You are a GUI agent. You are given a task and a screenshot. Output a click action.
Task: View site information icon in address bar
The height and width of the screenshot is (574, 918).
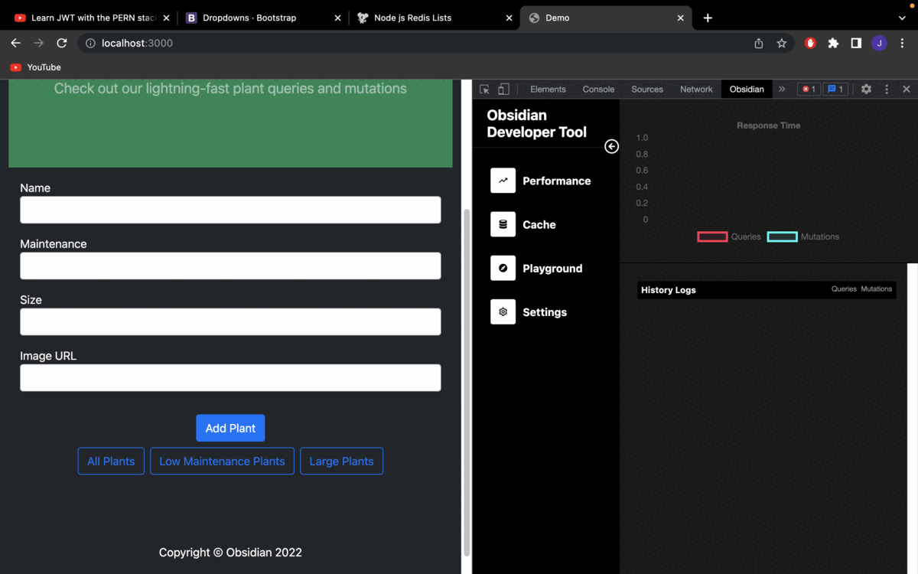click(90, 43)
